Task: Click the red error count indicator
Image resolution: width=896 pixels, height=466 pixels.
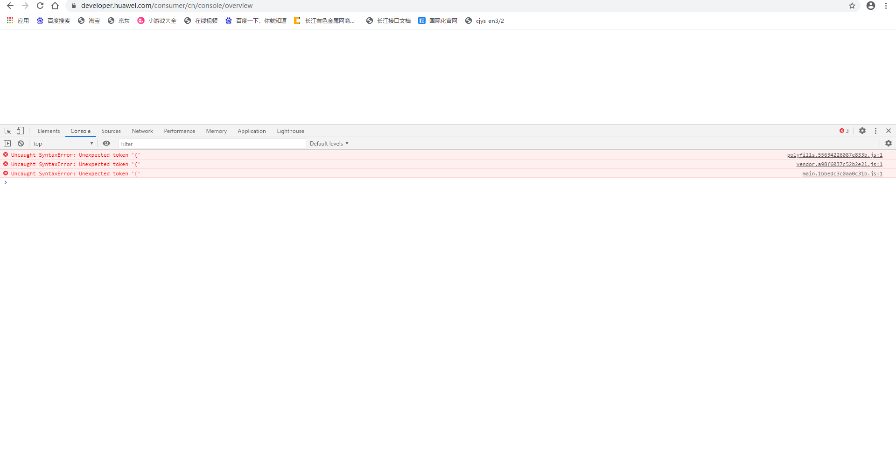Action: (x=844, y=131)
